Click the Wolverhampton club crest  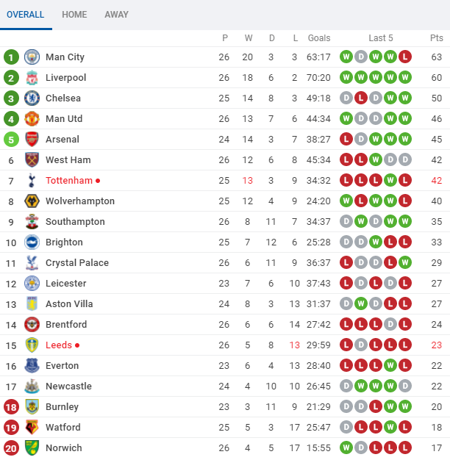(x=32, y=201)
